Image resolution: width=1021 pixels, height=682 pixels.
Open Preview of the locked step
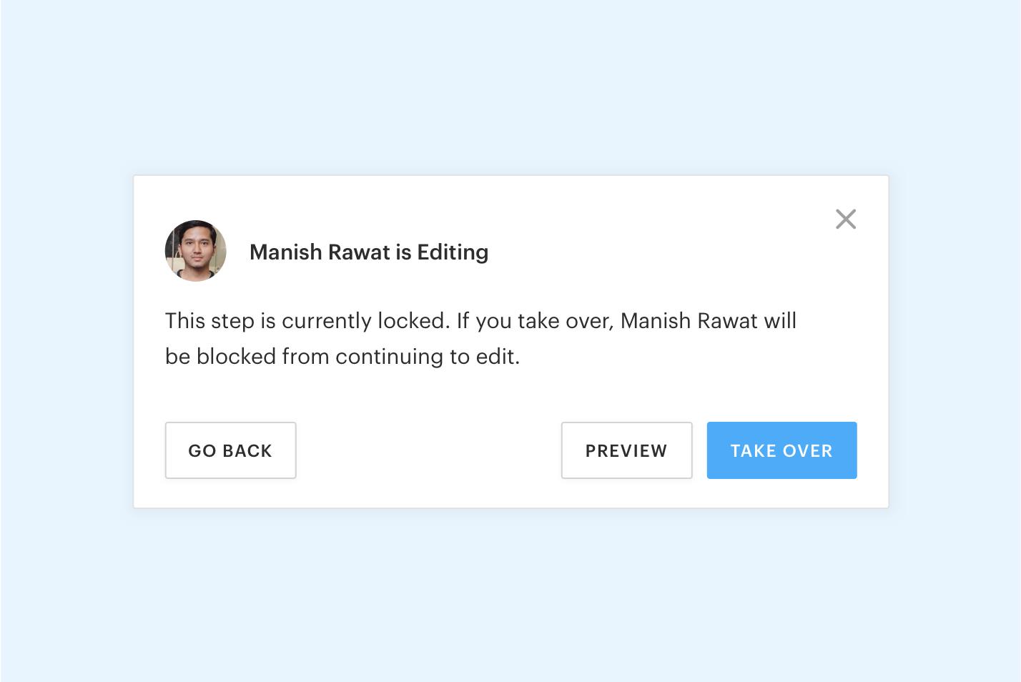point(626,450)
